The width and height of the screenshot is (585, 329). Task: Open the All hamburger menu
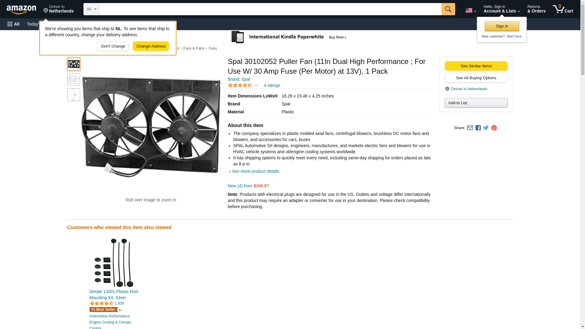[x=13, y=24]
